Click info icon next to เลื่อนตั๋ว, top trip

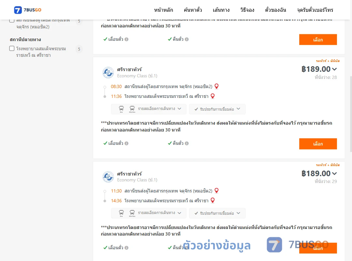(x=126, y=39)
